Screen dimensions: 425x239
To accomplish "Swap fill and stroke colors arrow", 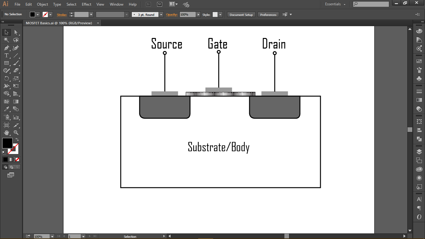I will pyautogui.click(x=17, y=139).
